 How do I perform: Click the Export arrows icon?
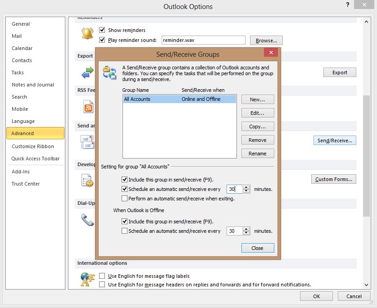[87, 72]
